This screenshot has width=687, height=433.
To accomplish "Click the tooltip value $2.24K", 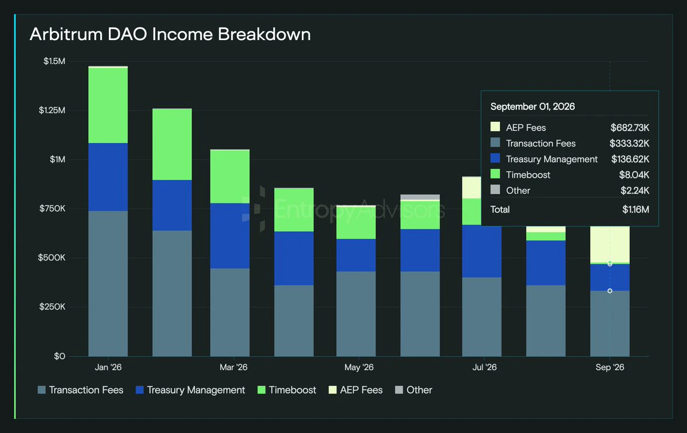I will (x=635, y=190).
